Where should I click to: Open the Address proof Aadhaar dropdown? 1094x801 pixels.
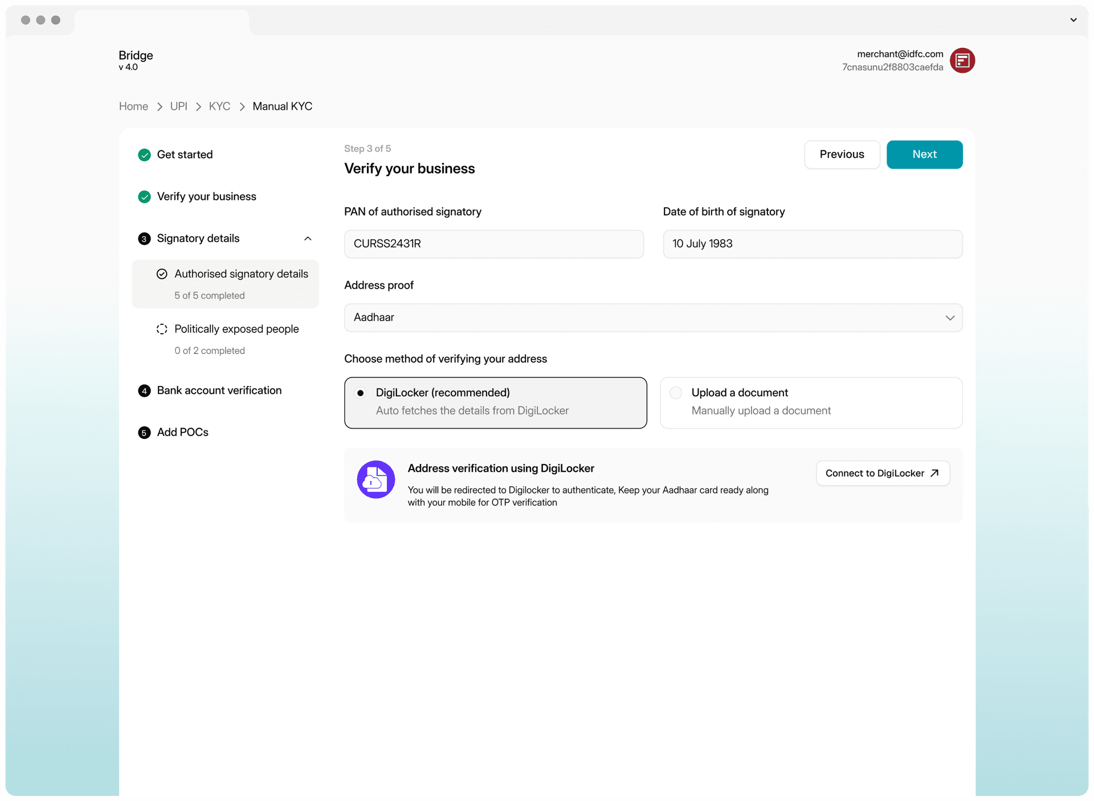[653, 318]
